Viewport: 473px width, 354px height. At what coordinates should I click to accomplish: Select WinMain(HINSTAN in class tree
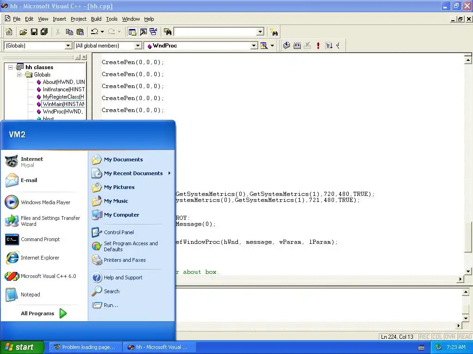[x=64, y=104]
